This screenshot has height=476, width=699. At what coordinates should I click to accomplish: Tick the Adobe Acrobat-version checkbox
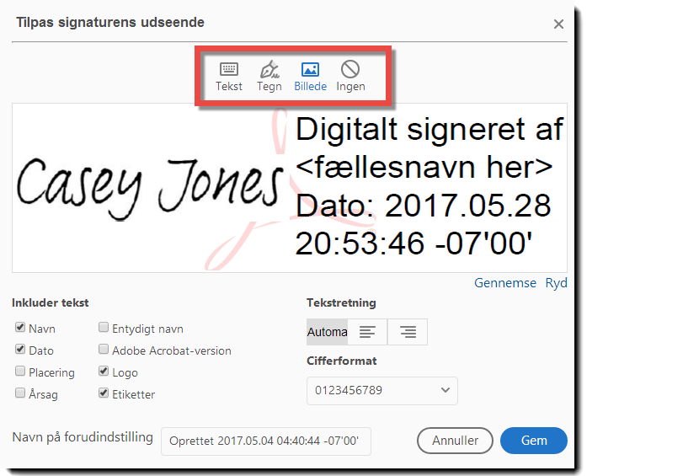[x=104, y=349]
